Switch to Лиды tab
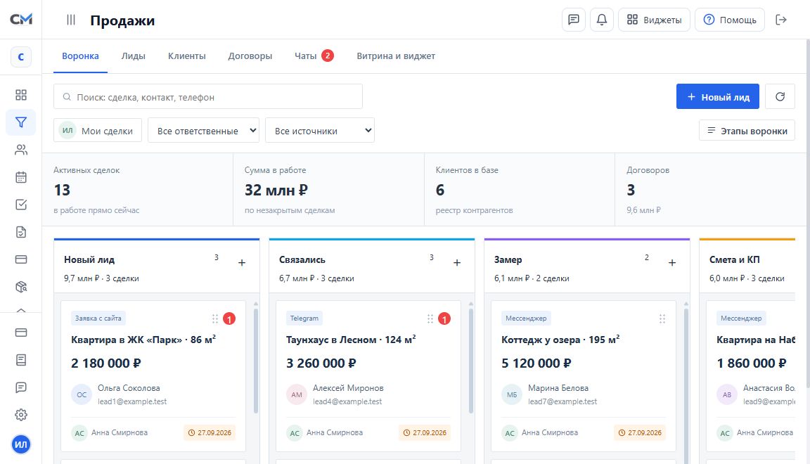 click(134, 56)
